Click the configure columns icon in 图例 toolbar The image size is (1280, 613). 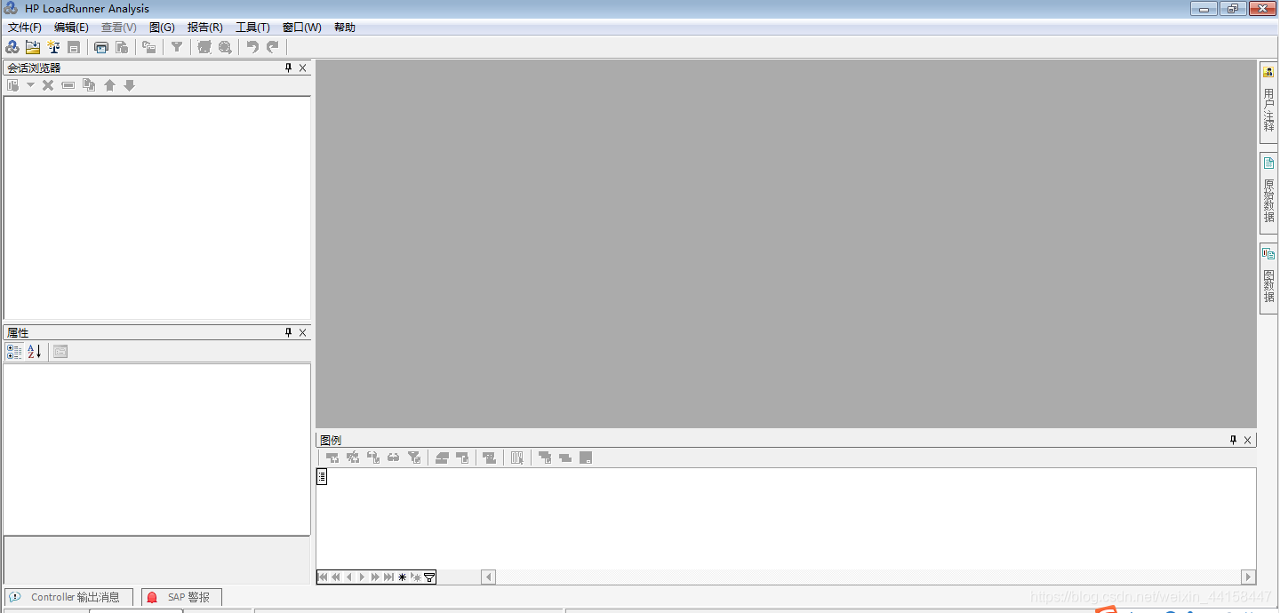coord(517,458)
